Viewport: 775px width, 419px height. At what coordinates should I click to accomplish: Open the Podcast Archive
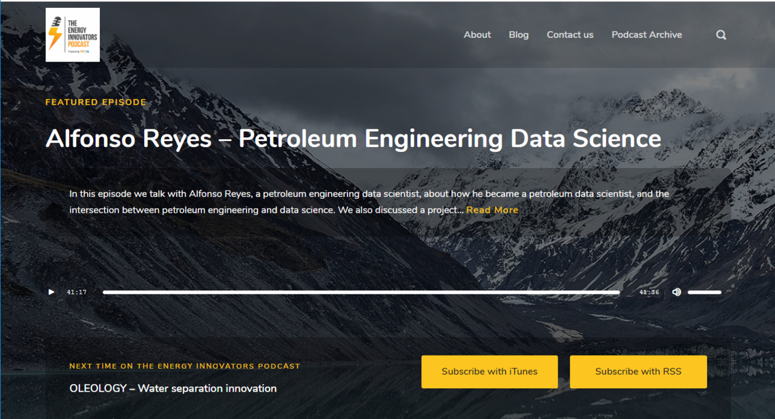pos(646,35)
